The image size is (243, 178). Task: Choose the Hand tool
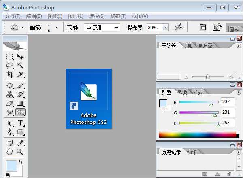[10, 152]
